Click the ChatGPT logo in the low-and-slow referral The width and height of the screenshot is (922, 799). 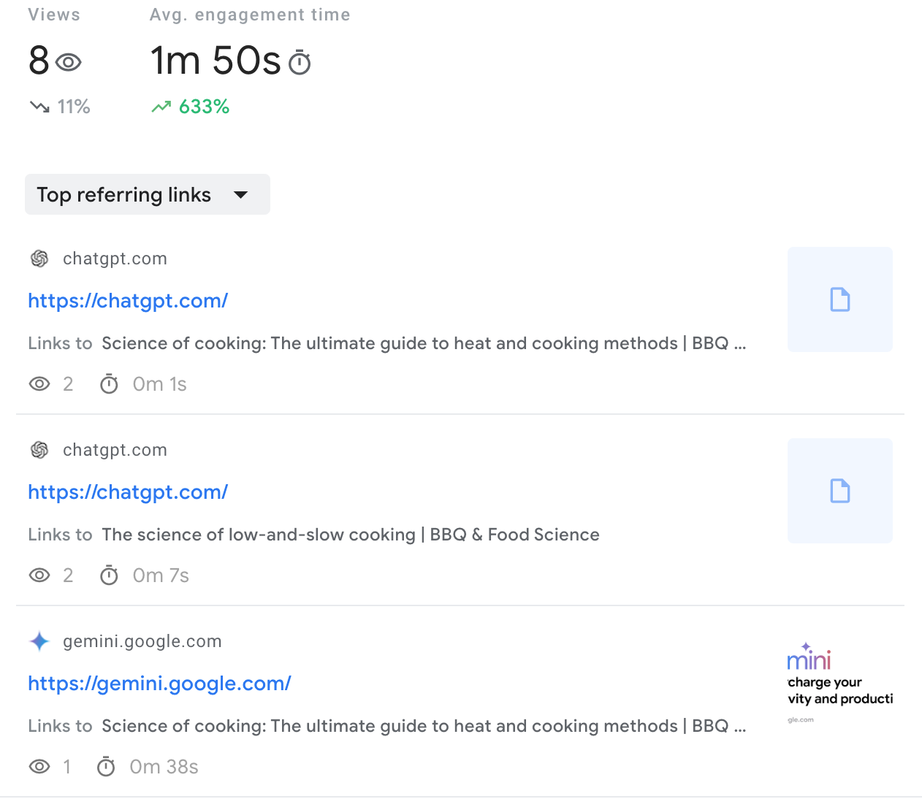coord(39,450)
